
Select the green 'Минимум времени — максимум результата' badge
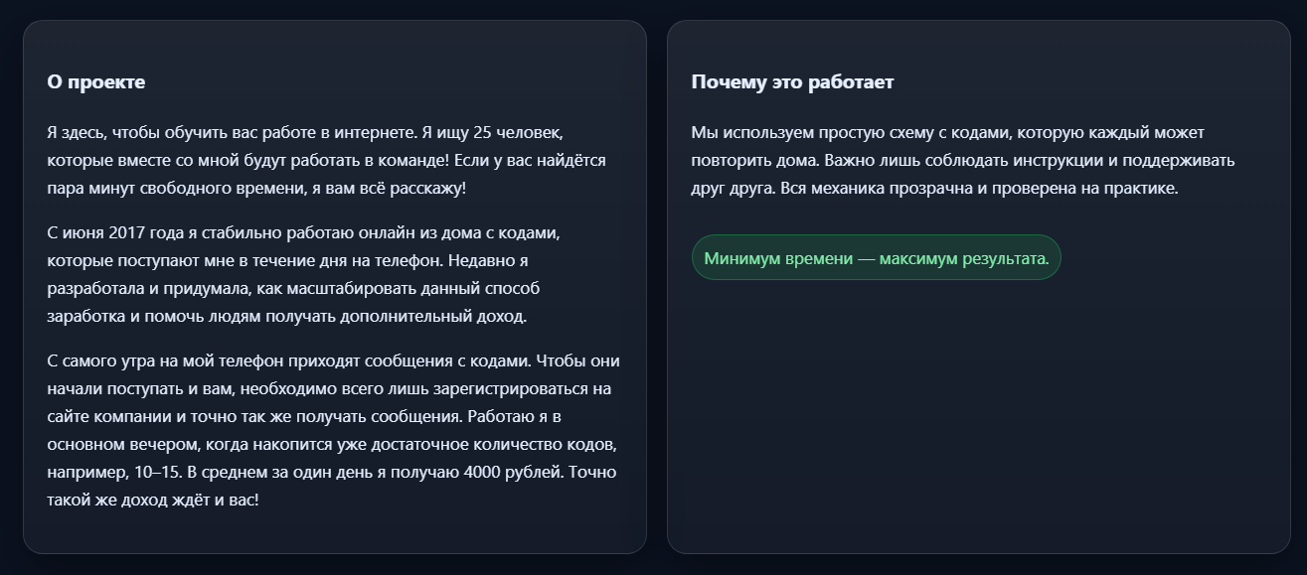point(877,258)
